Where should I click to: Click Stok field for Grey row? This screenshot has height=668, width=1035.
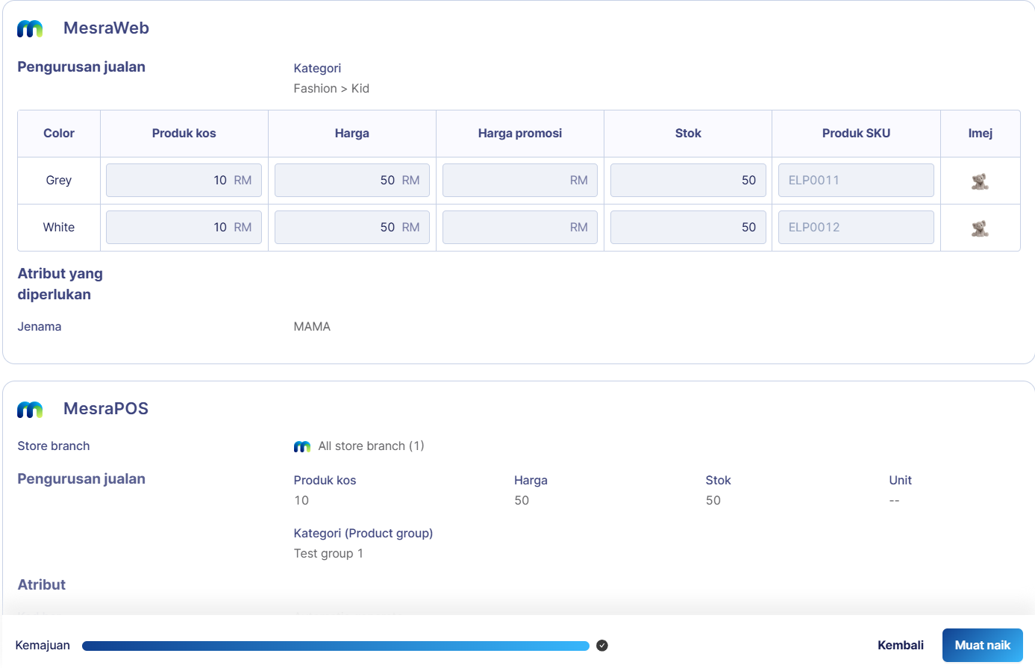(687, 181)
